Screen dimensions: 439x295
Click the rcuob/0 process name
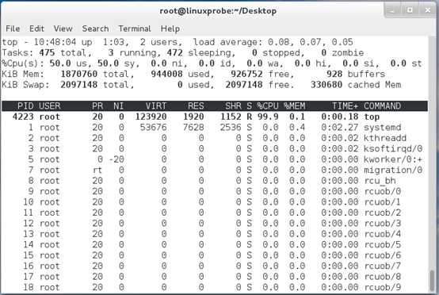[x=382, y=191]
